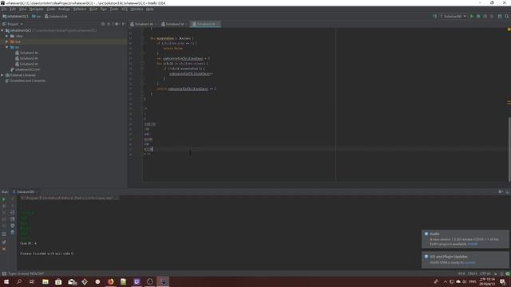
Task: Select the SolutionKt Run panel tab
Action: 26,192
